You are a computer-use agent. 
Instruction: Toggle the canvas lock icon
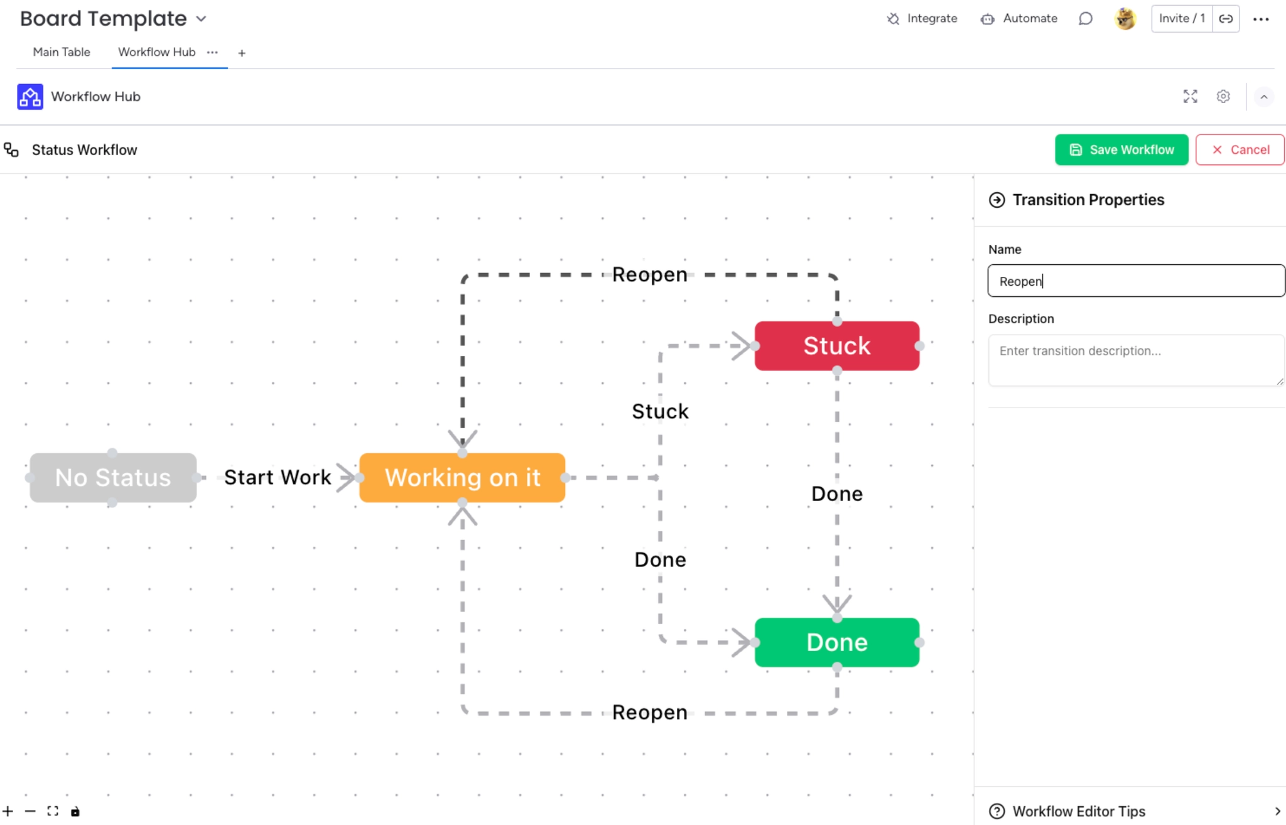click(75, 811)
